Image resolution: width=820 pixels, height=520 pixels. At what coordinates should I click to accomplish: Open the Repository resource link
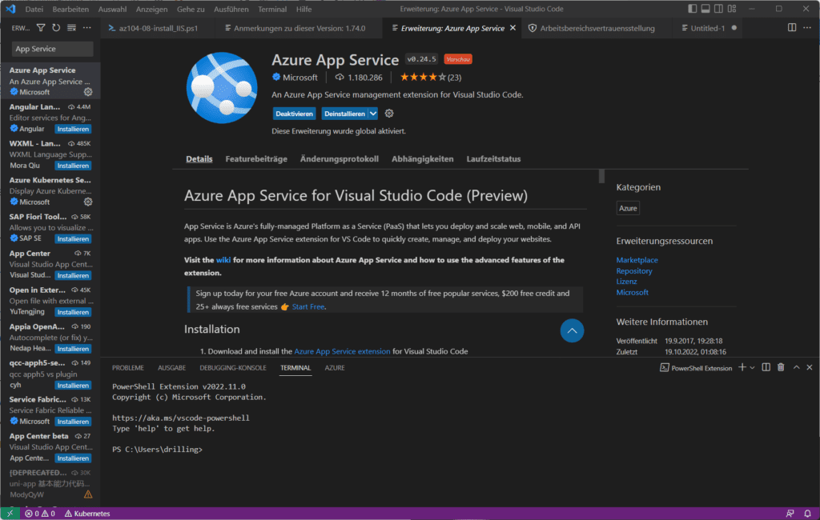tap(634, 270)
